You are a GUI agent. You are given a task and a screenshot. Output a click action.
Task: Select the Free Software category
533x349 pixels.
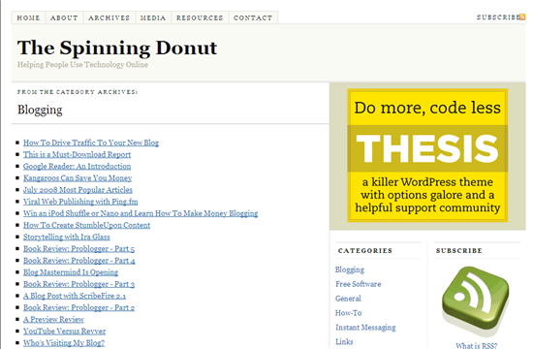[358, 284]
